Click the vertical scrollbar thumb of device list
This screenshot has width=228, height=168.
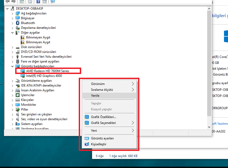(209, 63)
